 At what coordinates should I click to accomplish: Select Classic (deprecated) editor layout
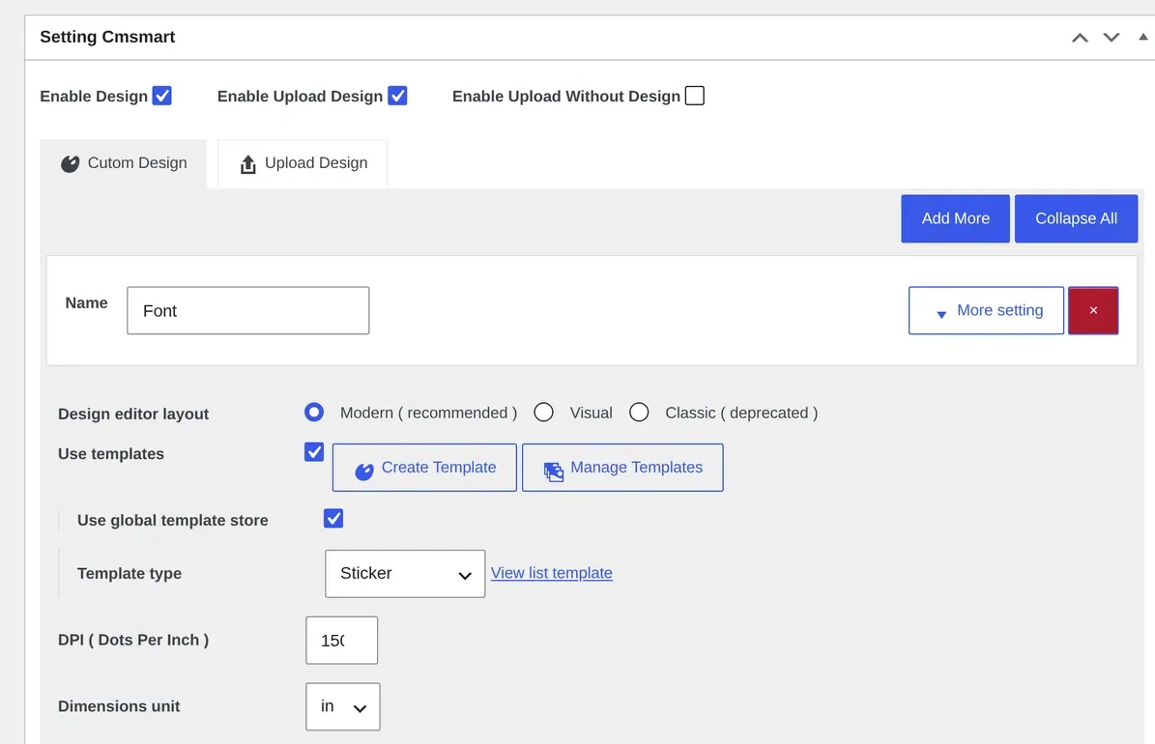(x=640, y=413)
